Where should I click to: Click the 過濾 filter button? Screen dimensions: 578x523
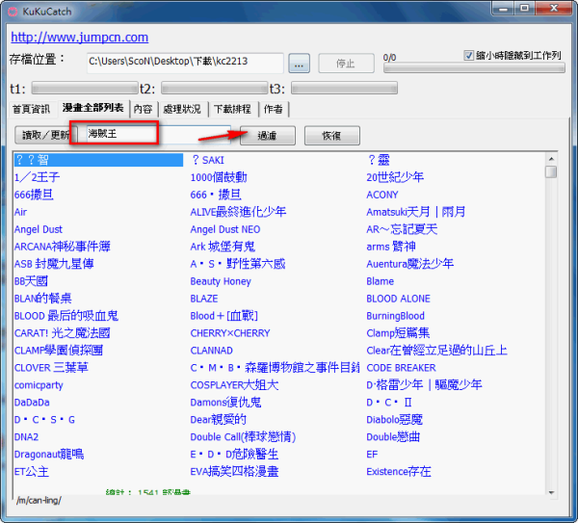point(268,136)
